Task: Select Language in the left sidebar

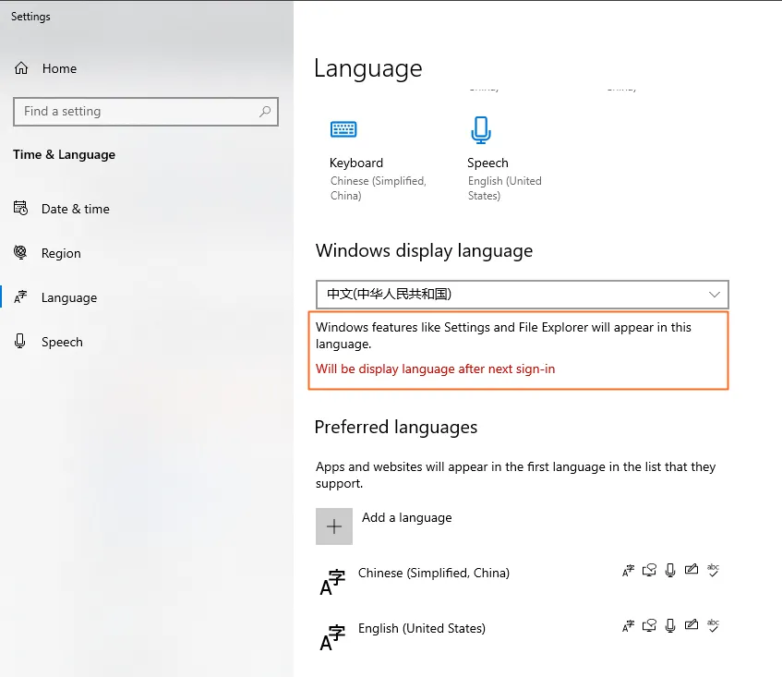Action: click(68, 297)
